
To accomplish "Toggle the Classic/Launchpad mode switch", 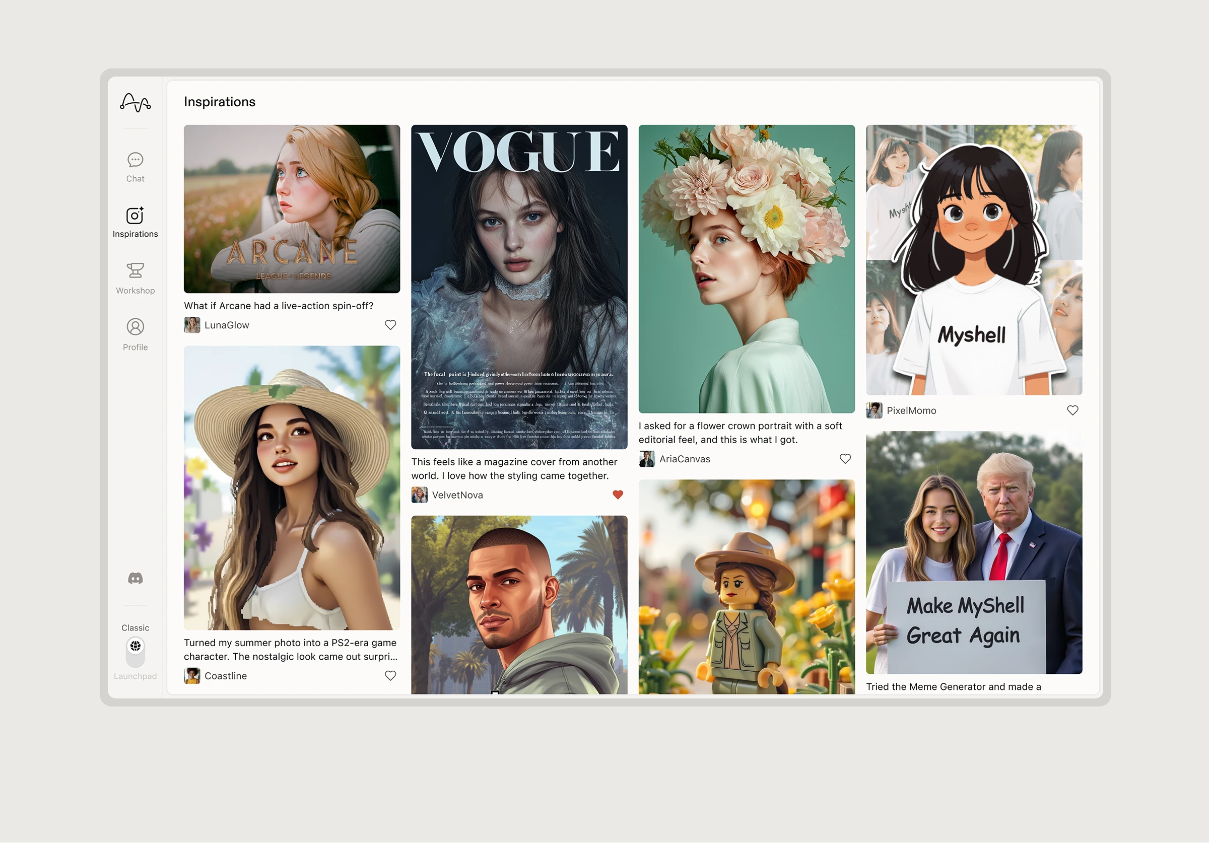I will pos(136,652).
